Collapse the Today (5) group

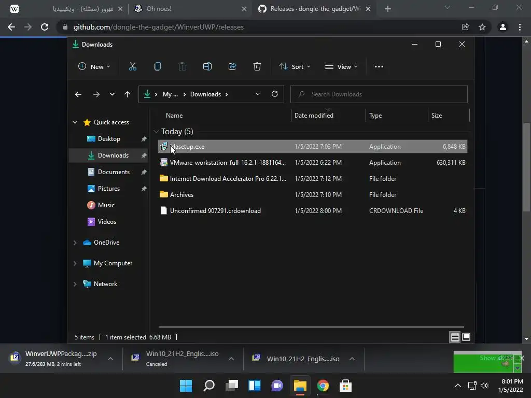(x=156, y=131)
